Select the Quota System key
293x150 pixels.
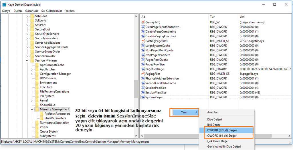pyautogui.click(x=49, y=131)
